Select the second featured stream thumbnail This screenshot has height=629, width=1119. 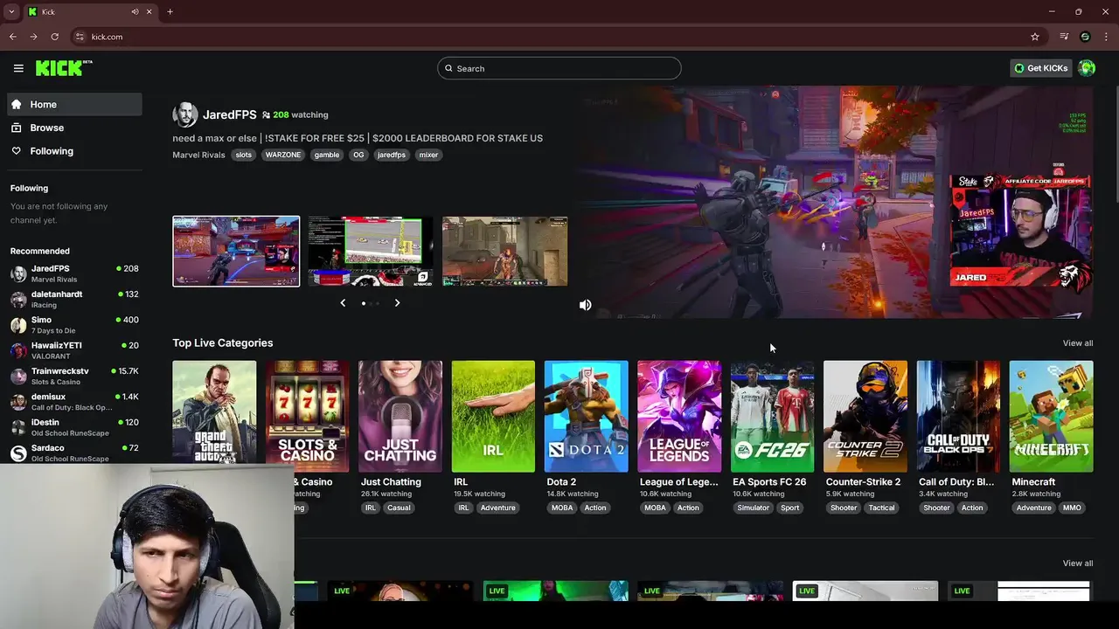[371, 252]
